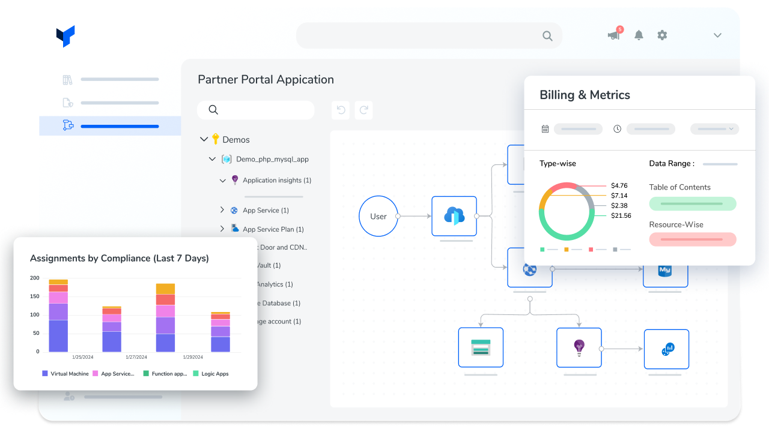The height and width of the screenshot is (432, 769).
Task: Open the Billing panel dropdown selector
Action: 714,129
